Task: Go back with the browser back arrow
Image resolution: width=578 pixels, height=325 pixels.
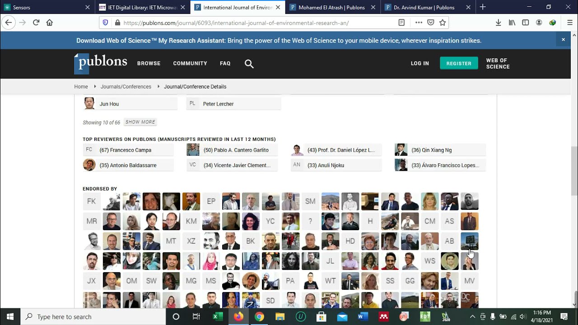Action: click(9, 23)
